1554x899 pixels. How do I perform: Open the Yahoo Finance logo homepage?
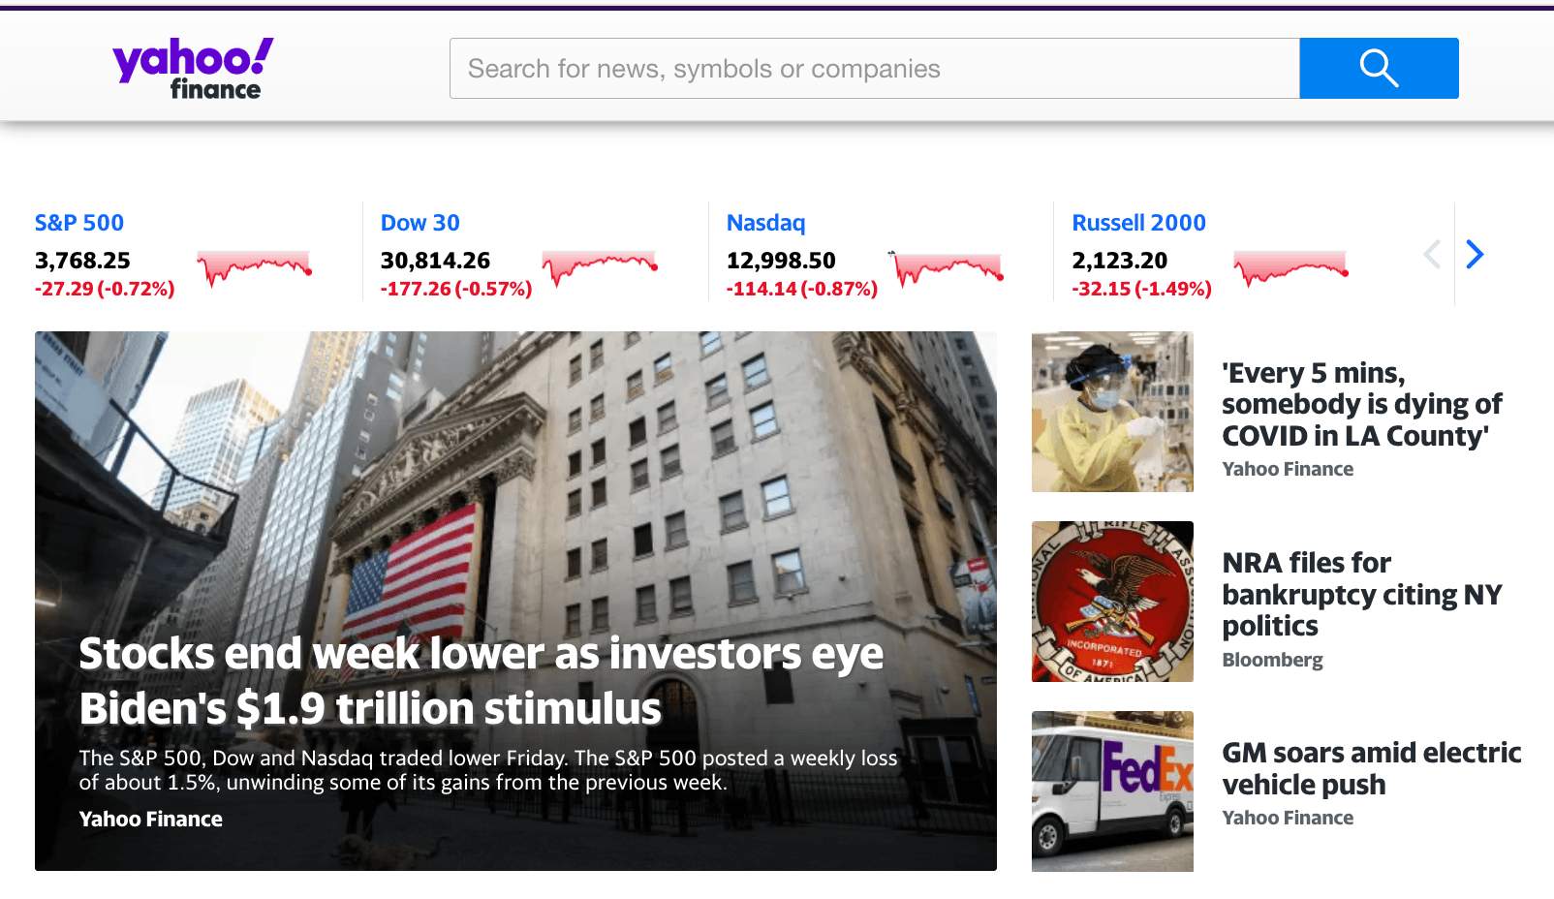coord(193,69)
